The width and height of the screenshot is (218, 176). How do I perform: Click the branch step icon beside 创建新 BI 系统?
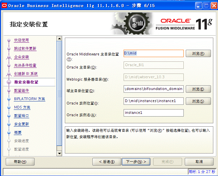pyautogui.click(x=9, y=74)
